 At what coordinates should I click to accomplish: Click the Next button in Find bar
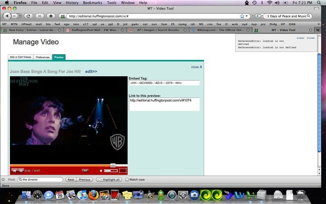point(71,180)
